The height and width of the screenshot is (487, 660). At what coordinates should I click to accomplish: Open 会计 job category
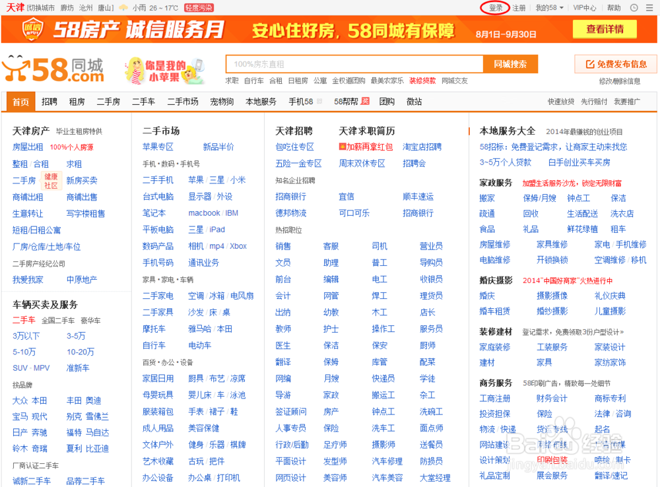pos(283,296)
